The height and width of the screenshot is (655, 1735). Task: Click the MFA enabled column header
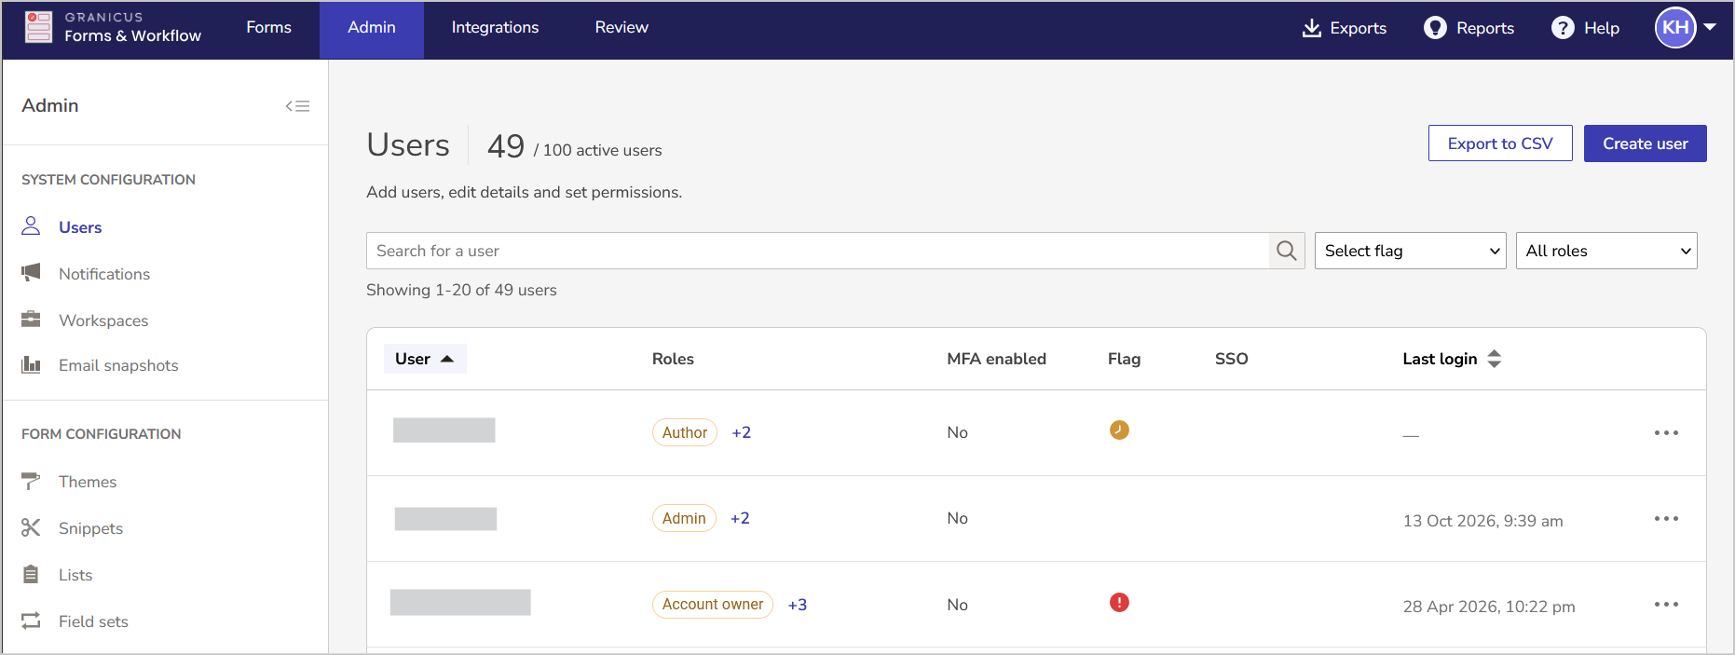(x=996, y=359)
